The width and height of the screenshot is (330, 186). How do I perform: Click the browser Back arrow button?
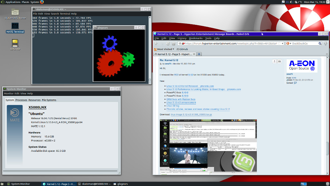pos(156,44)
